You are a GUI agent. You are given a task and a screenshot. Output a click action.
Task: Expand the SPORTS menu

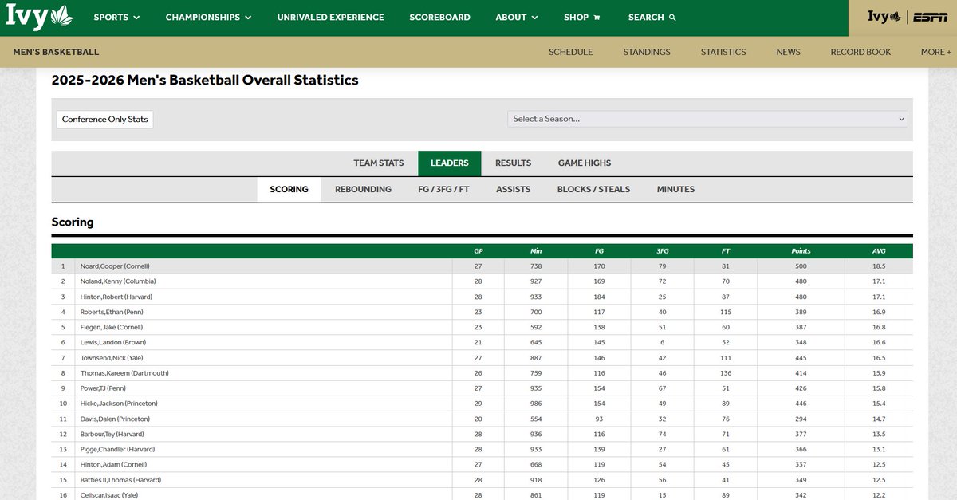(116, 17)
